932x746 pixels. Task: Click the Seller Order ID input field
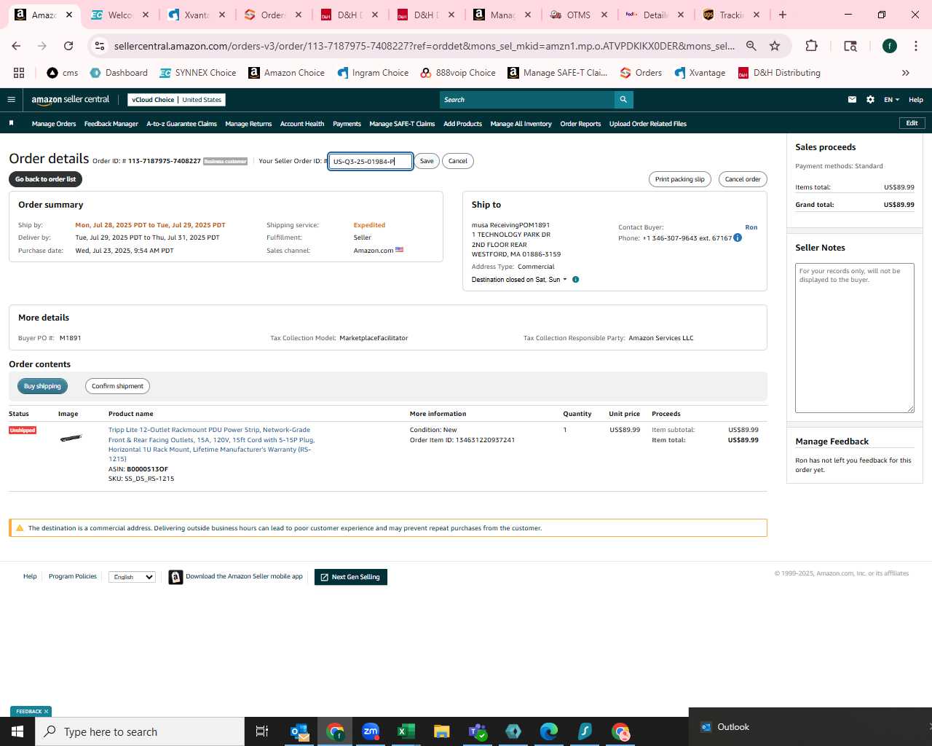(370, 161)
